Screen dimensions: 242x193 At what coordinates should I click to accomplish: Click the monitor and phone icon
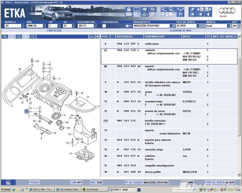click(165, 14)
